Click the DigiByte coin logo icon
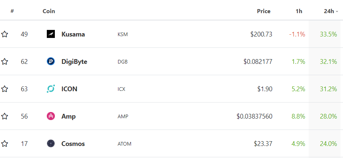The width and height of the screenshot is (343, 158). point(51,62)
